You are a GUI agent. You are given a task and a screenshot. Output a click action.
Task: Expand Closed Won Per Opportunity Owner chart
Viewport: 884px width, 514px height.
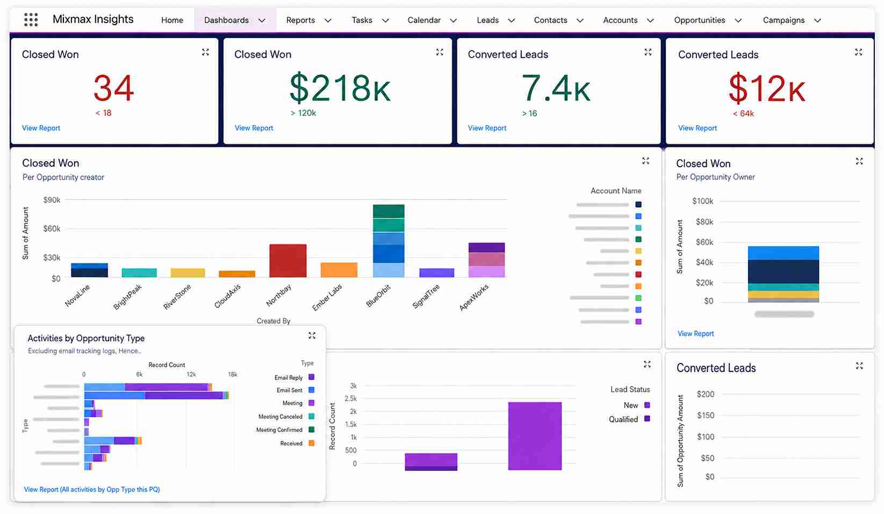(x=859, y=161)
